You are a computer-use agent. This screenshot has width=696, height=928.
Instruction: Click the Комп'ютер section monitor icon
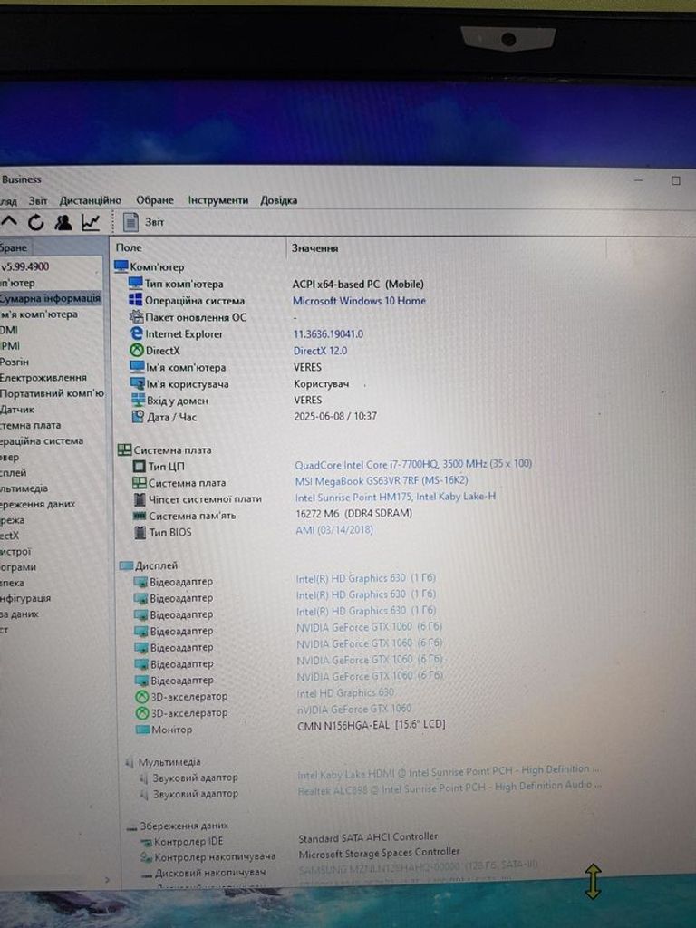(x=121, y=266)
